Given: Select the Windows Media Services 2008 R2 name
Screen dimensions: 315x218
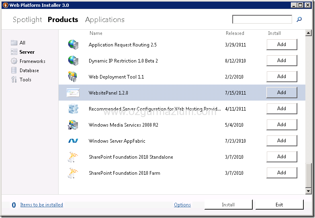Looking at the screenshot, I should pyautogui.click(x=123, y=125).
